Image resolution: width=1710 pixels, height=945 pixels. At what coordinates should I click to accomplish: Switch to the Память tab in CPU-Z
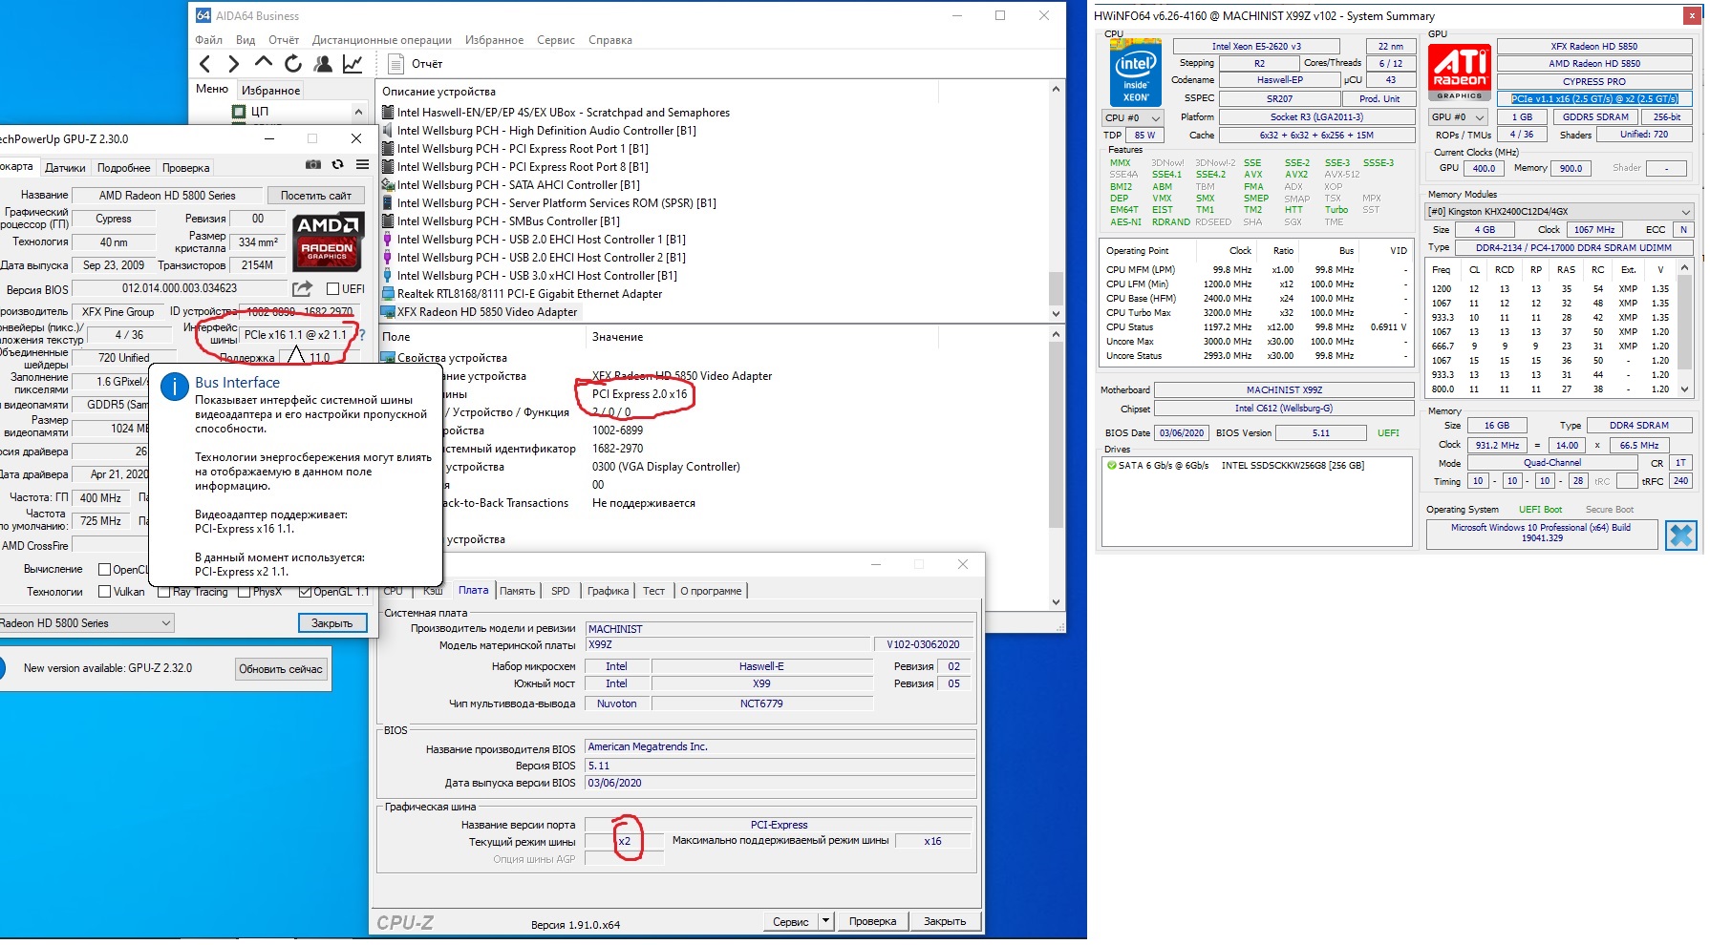click(x=518, y=591)
